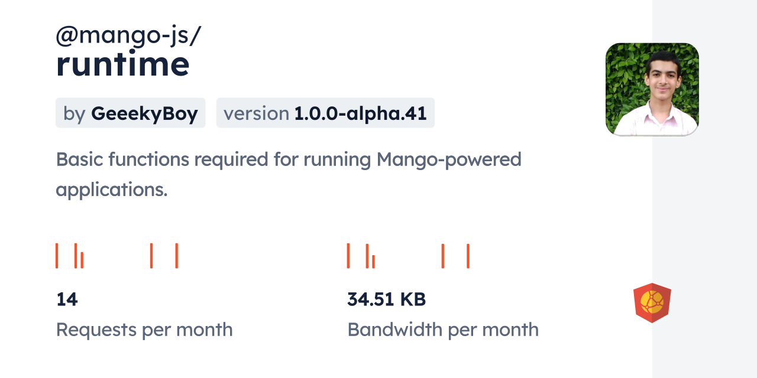Click the package description text
Image resolution: width=757 pixels, height=378 pixels.
(289, 174)
